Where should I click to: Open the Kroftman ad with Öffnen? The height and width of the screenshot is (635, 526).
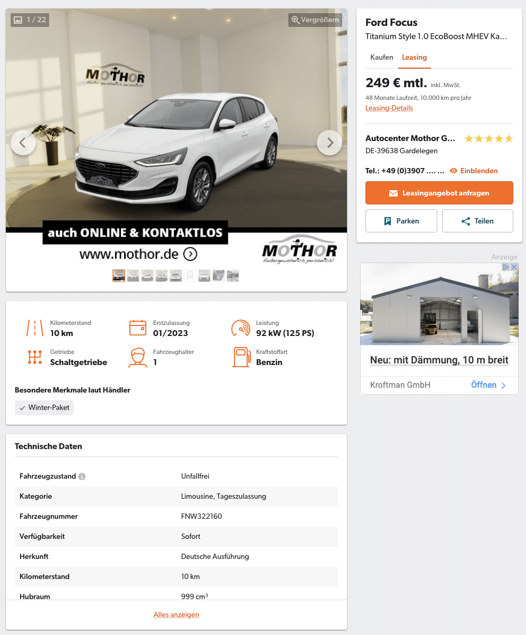click(x=489, y=385)
